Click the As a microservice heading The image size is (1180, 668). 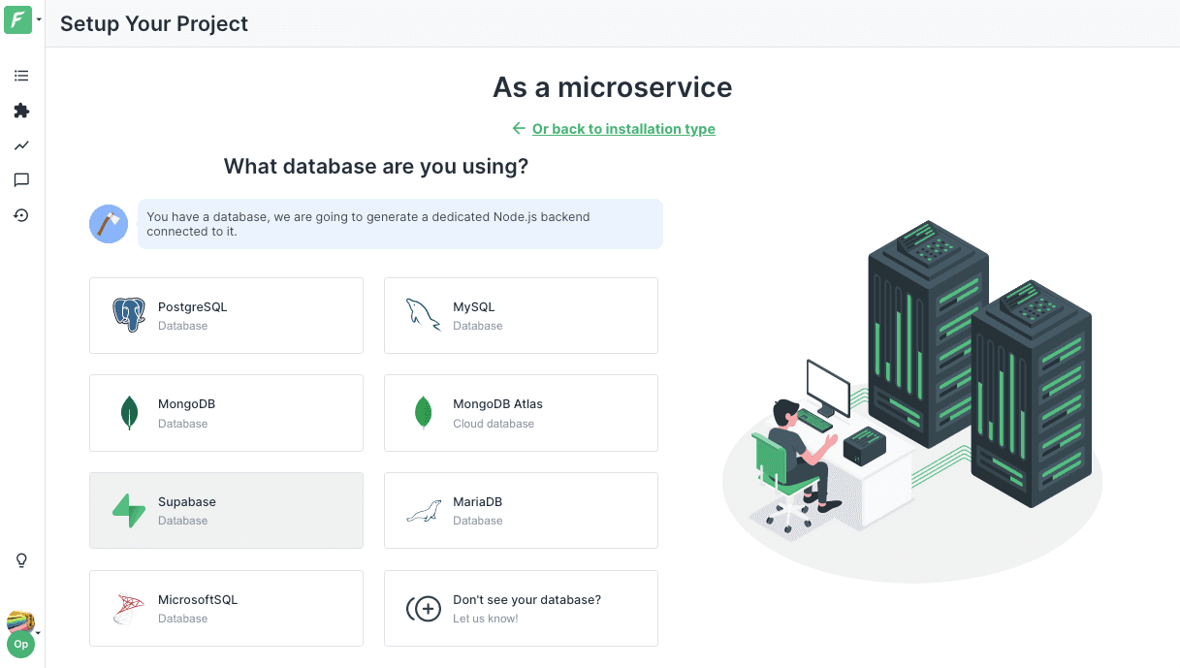click(613, 87)
